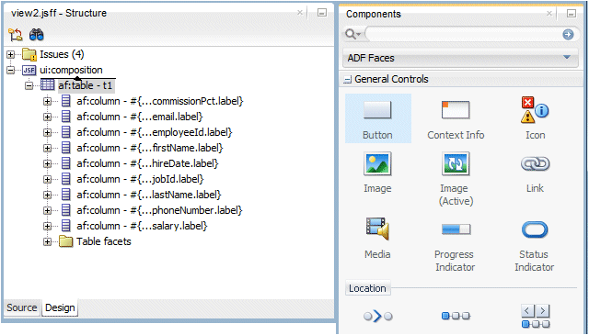Viewport: 589px width, 335px height.
Task: Click column icon for lastName.label
Action: pyautogui.click(x=65, y=195)
